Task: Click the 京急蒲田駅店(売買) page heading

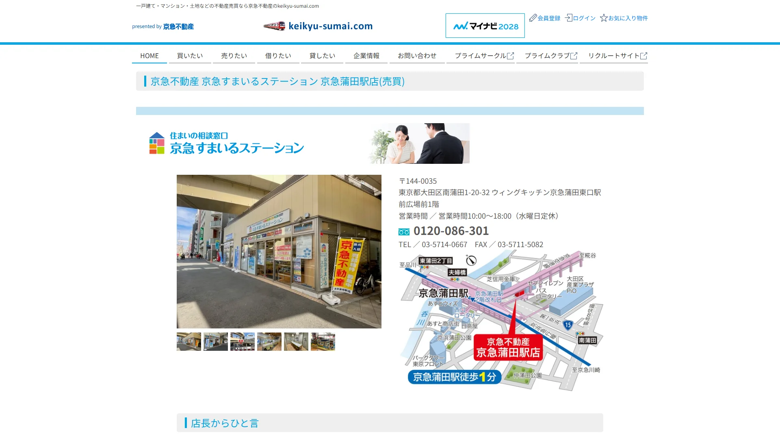Action: [277, 81]
